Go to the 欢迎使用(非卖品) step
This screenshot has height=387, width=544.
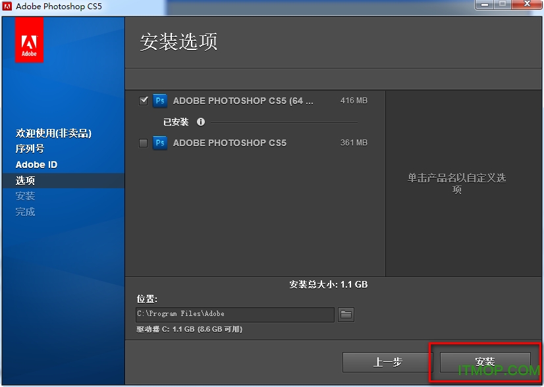(x=53, y=133)
